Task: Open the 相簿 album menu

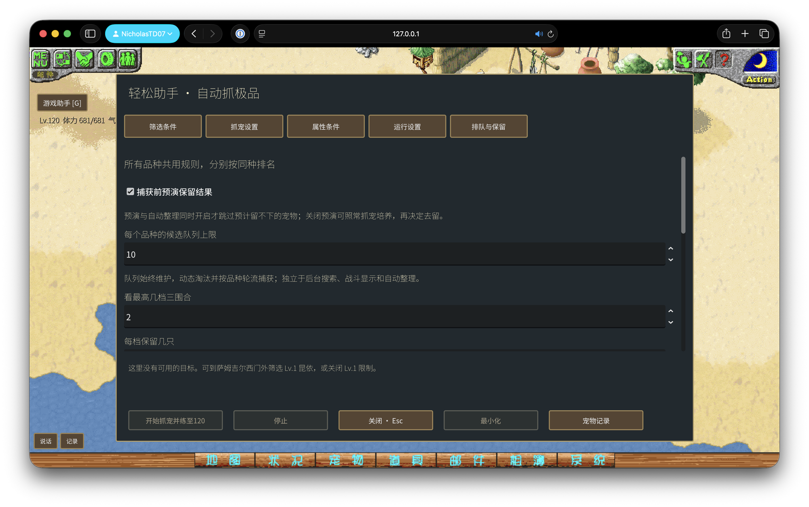Action: coord(527,460)
